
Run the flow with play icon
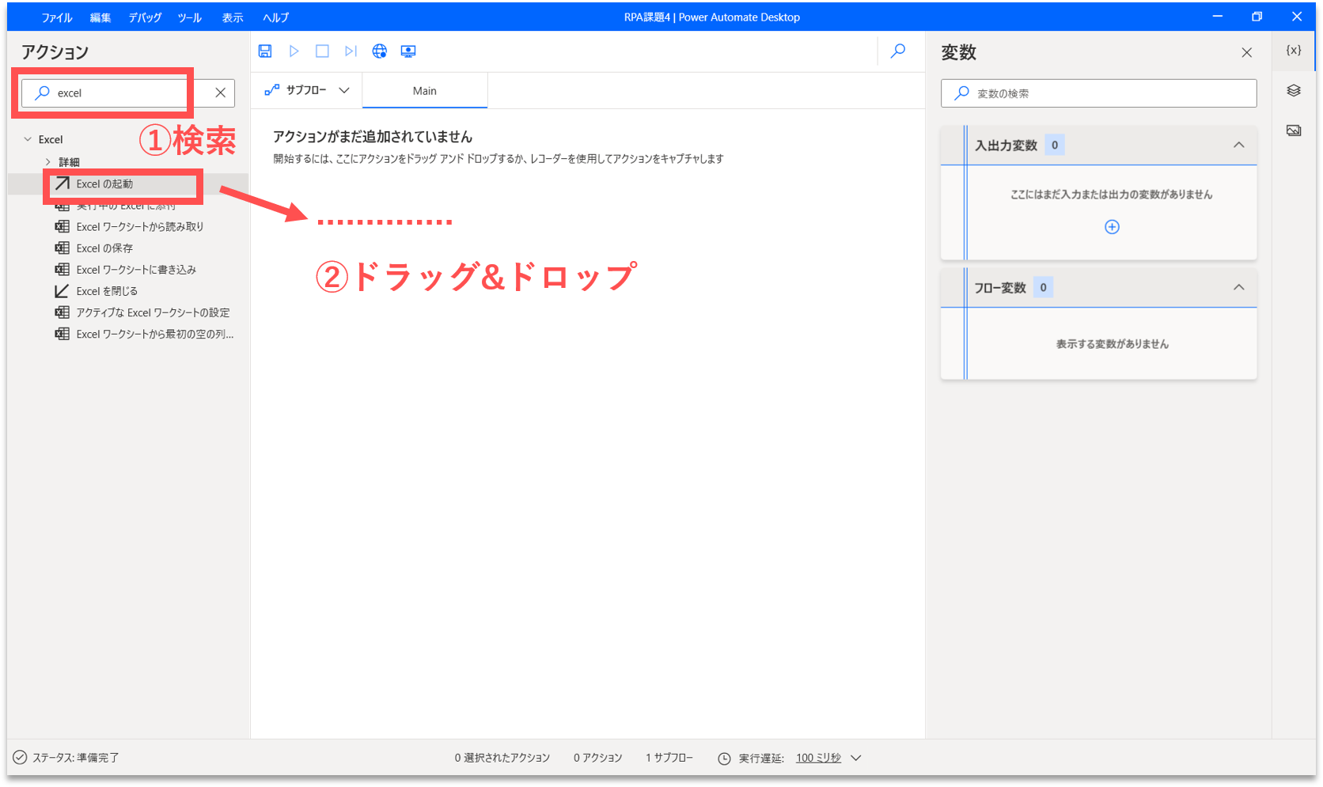294,51
